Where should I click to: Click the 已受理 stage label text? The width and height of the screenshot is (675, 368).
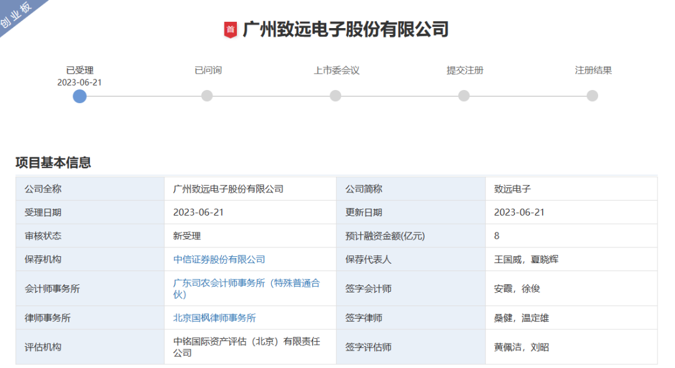tap(79, 70)
